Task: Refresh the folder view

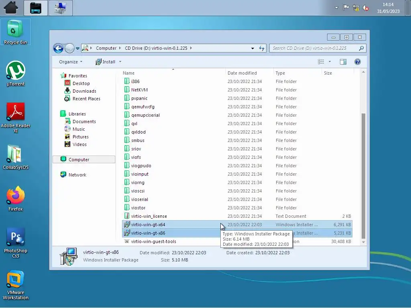Action: tap(262, 48)
